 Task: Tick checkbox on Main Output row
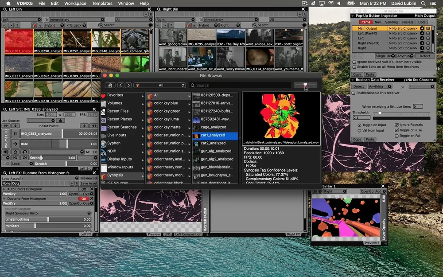click(x=428, y=28)
